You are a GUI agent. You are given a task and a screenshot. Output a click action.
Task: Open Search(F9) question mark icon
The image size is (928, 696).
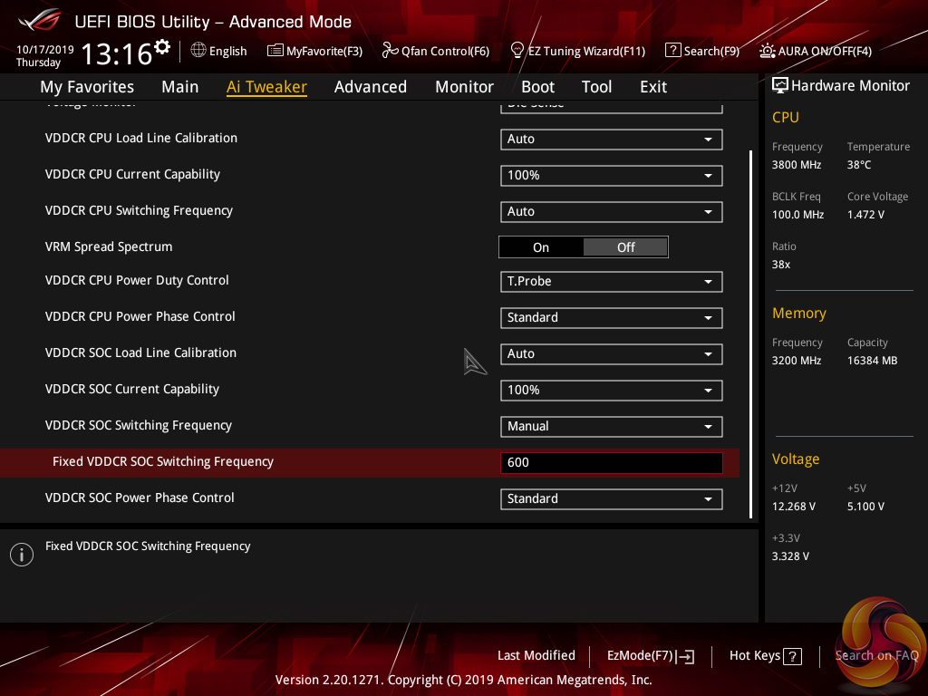pos(672,51)
